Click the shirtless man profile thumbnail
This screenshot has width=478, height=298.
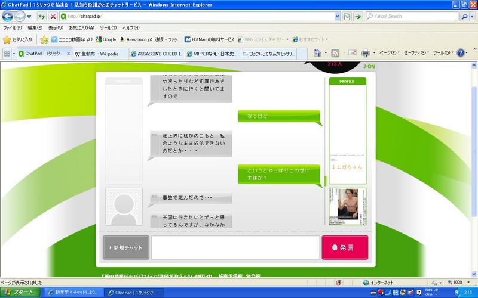pos(348,206)
